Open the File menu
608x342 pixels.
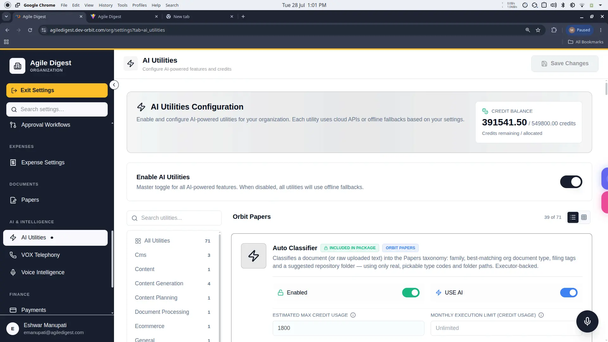pos(64,5)
